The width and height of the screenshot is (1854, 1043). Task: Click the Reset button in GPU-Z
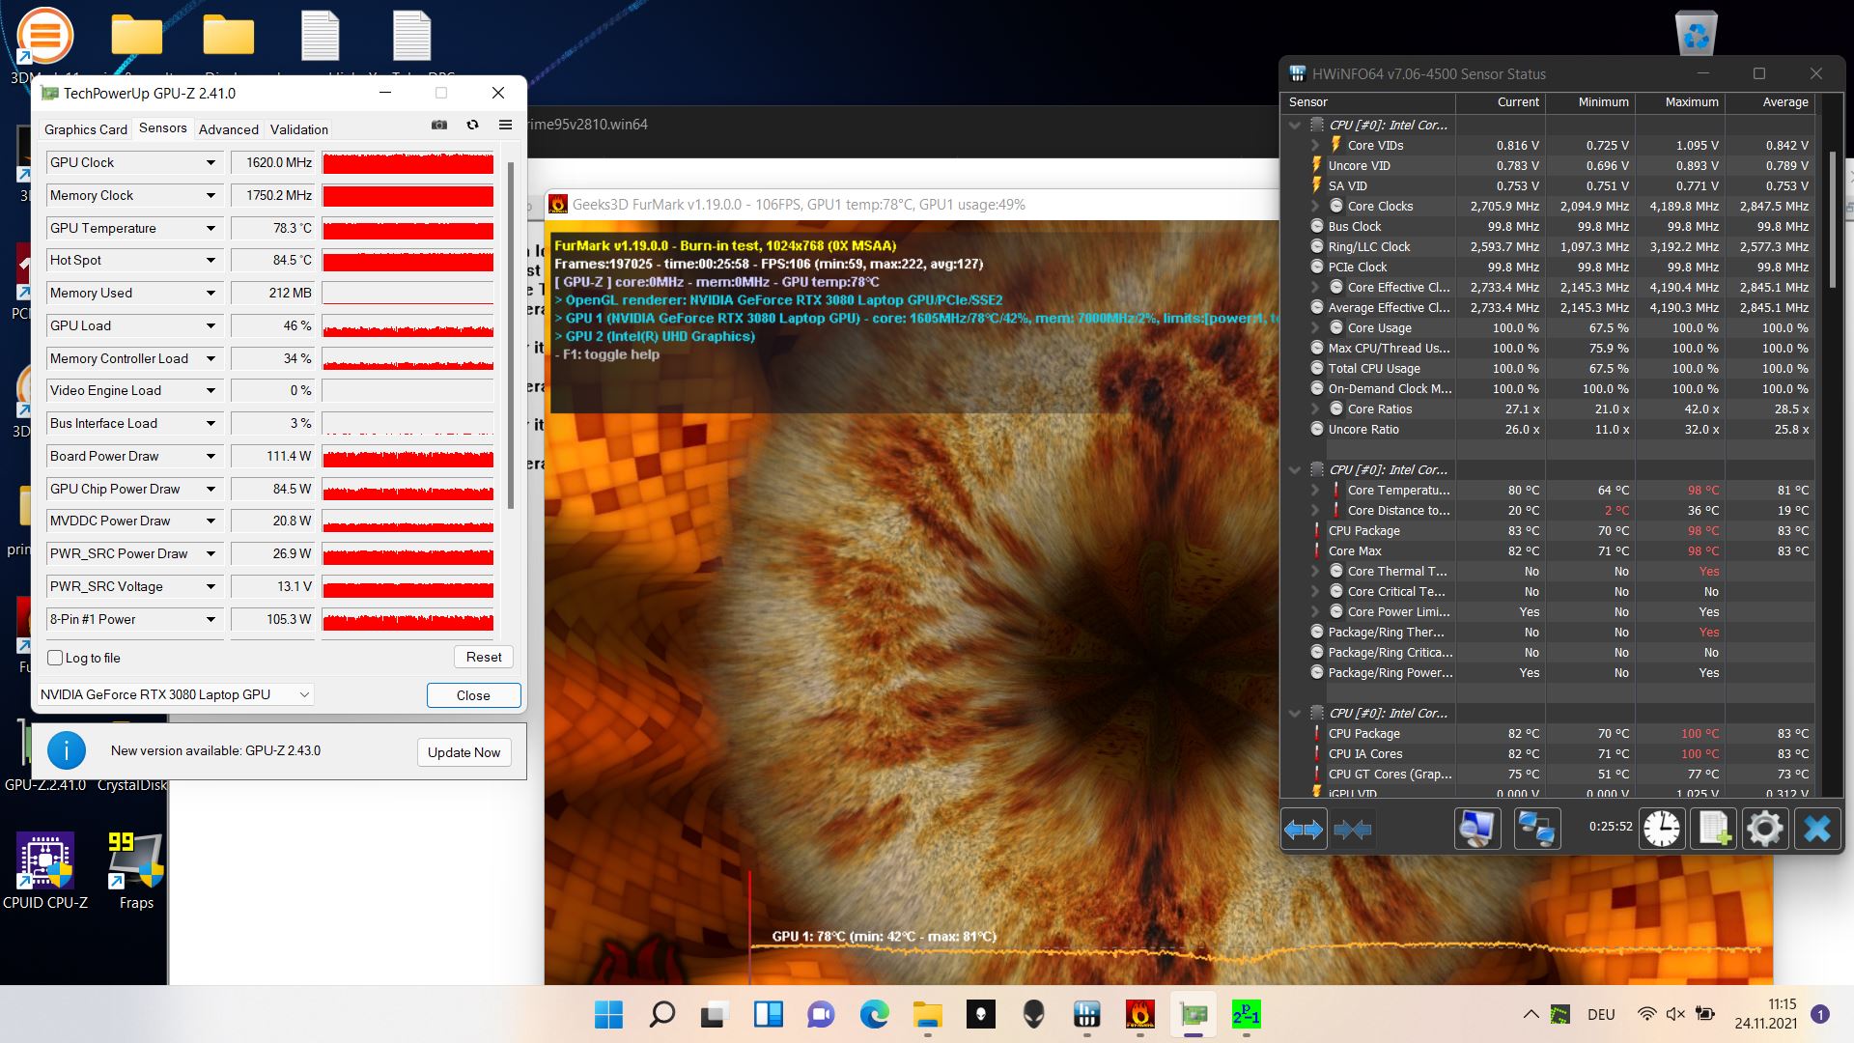click(x=484, y=657)
